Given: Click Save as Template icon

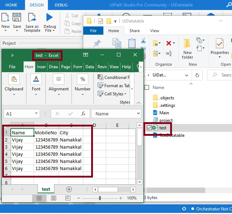Looking at the screenshot, I should [32, 18].
